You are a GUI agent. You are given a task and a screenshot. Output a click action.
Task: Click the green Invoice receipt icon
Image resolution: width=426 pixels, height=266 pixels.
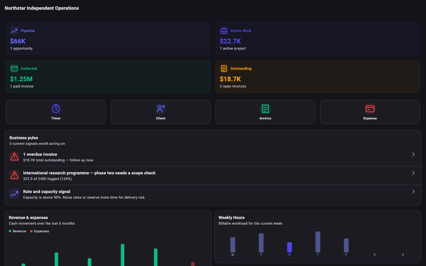[265, 109]
